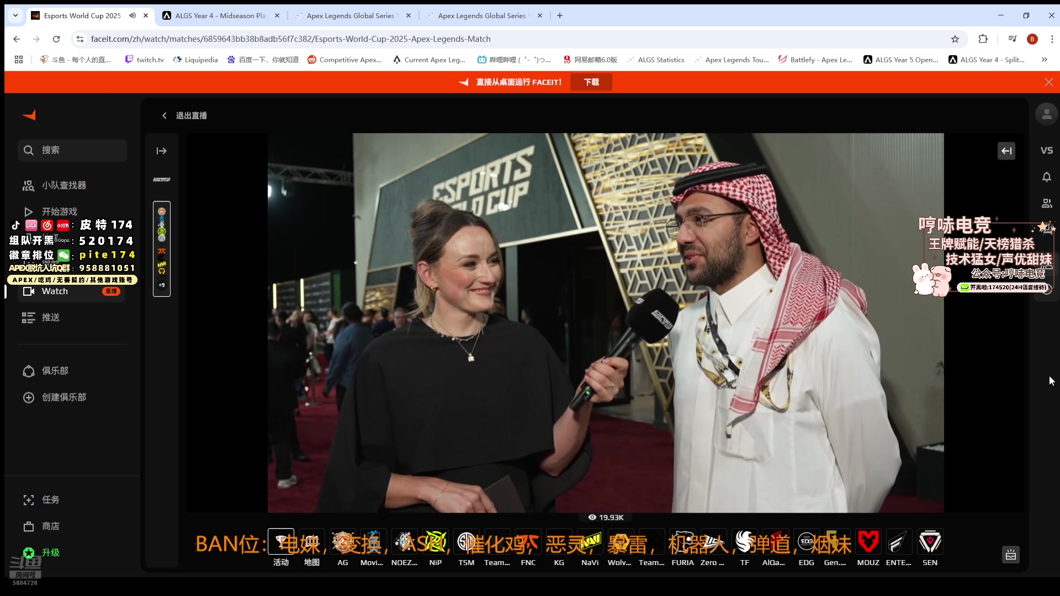Open the VS matchmaking icon
The height and width of the screenshot is (596, 1060).
1046,151
